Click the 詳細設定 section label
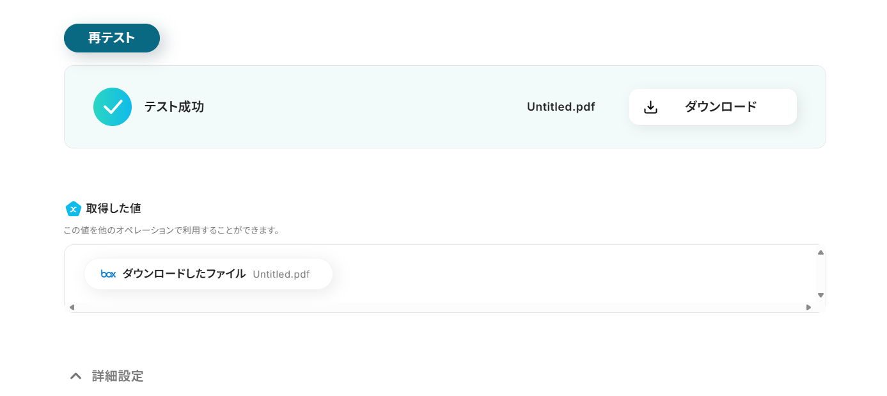The image size is (887, 396). coord(118,376)
